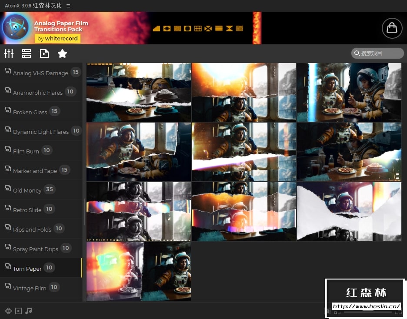Click the folder icon beside Broken Glass
Screen dimensions: 407x319
(8, 110)
